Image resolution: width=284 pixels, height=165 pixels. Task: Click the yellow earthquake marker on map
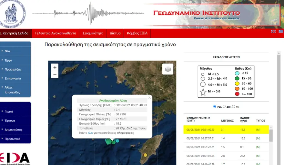pyautogui.click(x=145, y=155)
